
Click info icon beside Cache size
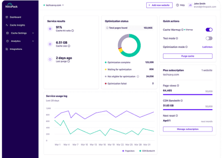[x=69, y=46]
